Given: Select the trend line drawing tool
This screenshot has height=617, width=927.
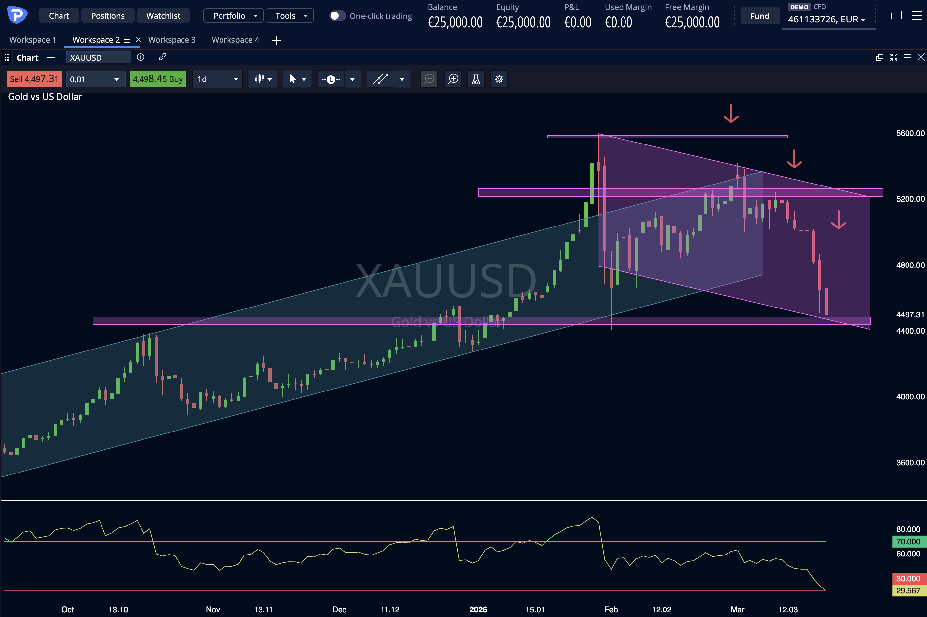Looking at the screenshot, I should 381,79.
